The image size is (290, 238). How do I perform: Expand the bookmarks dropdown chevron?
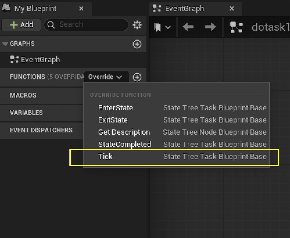tap(168, 27)
